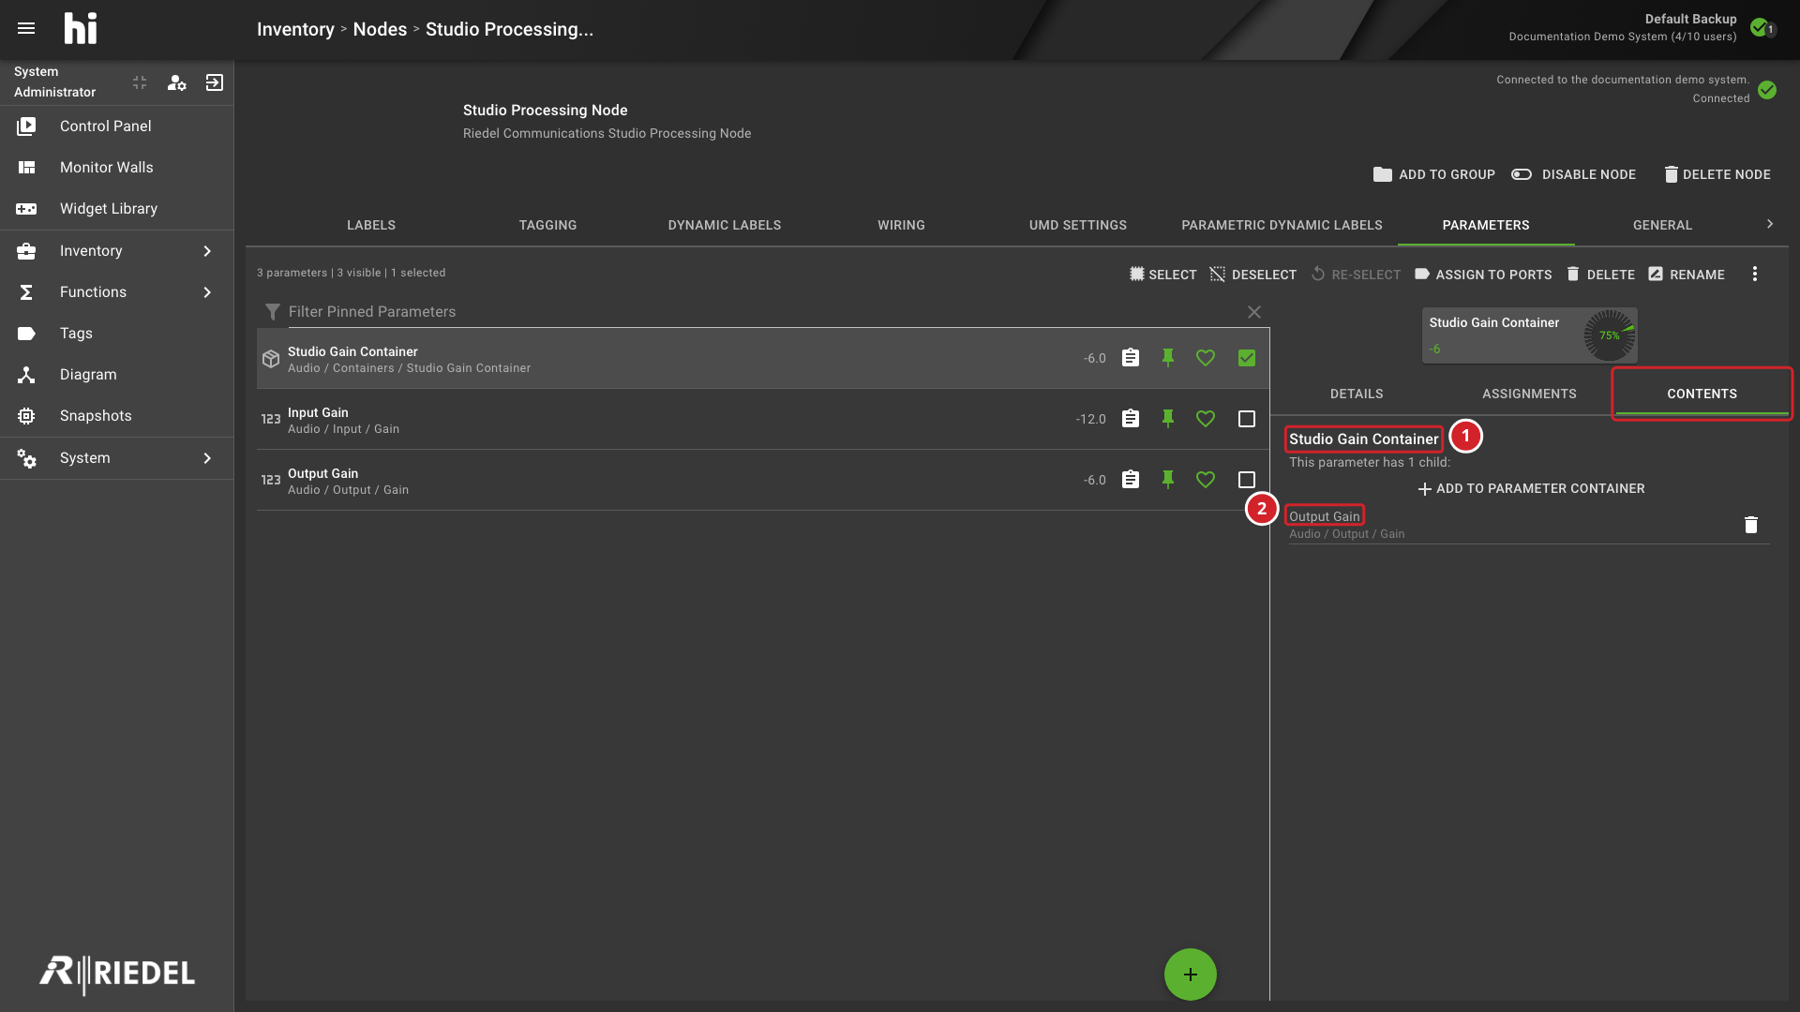Open the three-dot more options menu
Screen dimensions: 1800x1012
(x=1755, y=274)
